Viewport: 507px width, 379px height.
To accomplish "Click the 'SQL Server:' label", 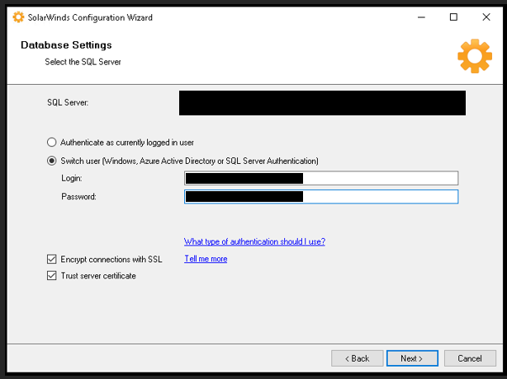I will coord(68,102).
